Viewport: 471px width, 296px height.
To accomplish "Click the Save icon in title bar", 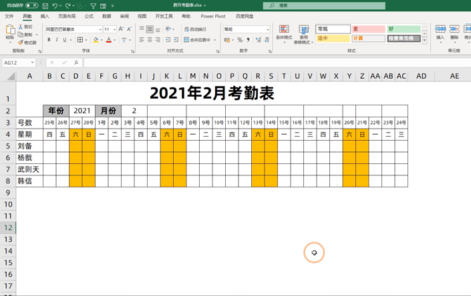I will point(45,6).
